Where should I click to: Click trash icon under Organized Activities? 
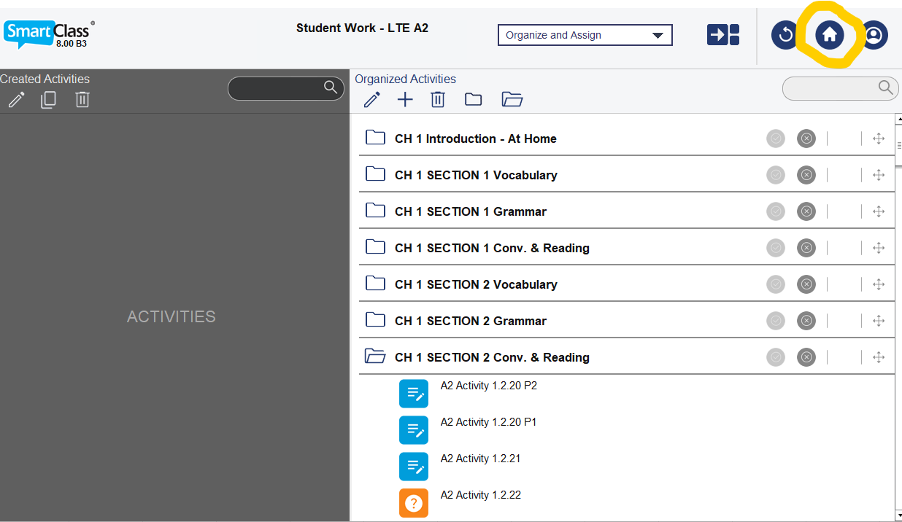pos(437,99)
